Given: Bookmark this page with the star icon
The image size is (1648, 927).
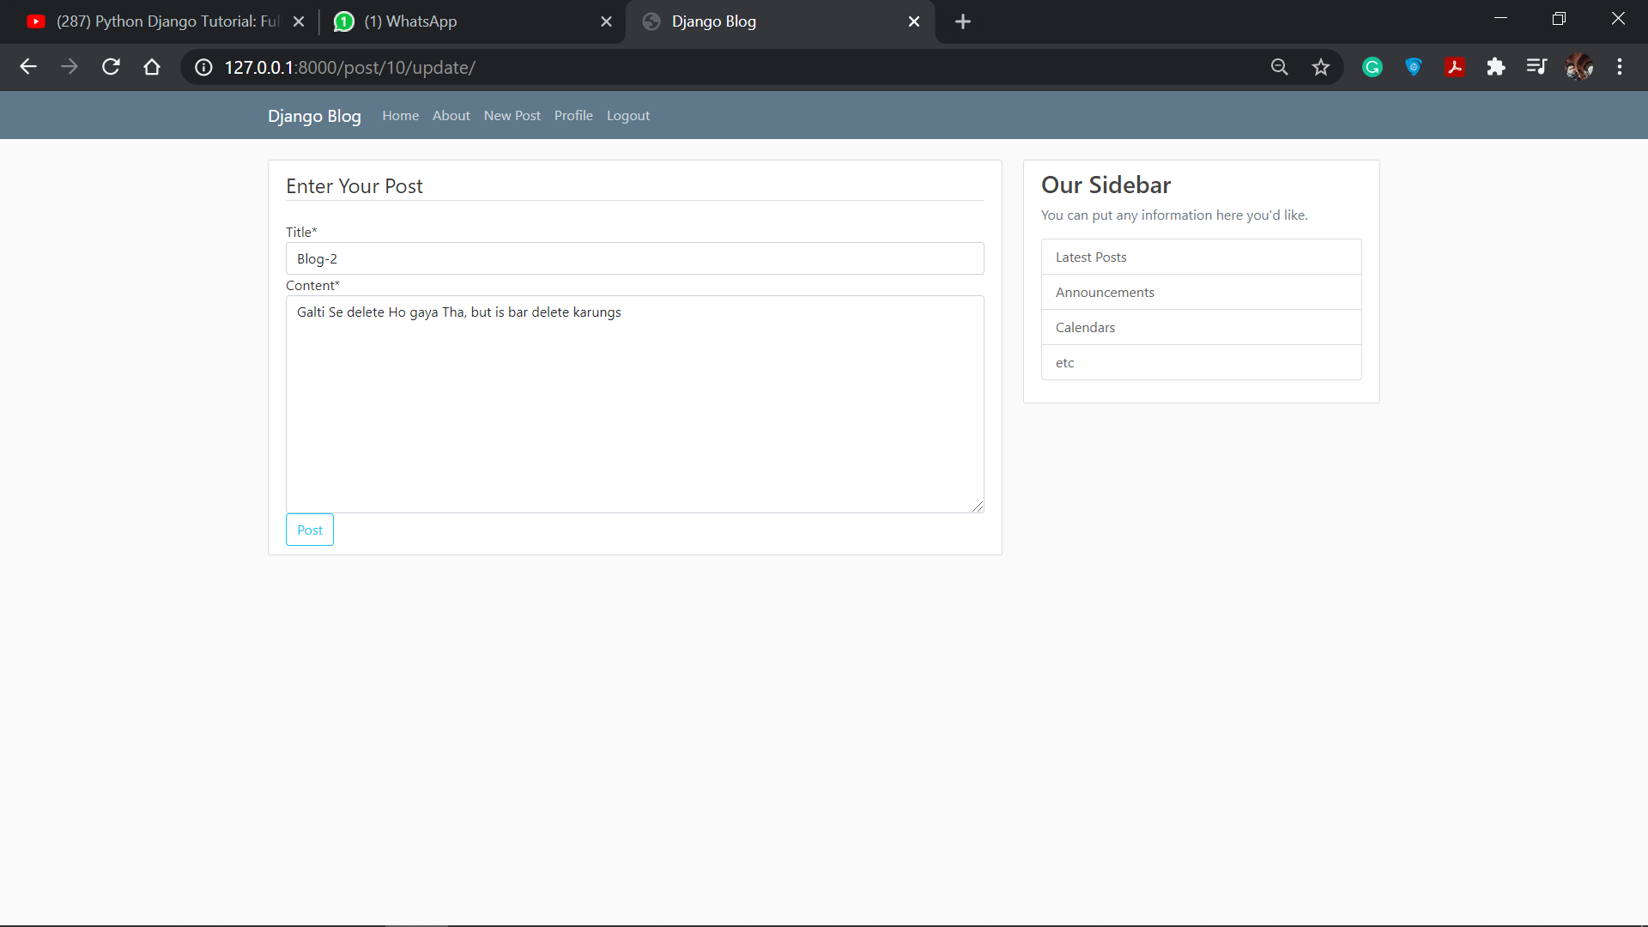Looking at the screenshot, I should click(x=1321, y=67).
